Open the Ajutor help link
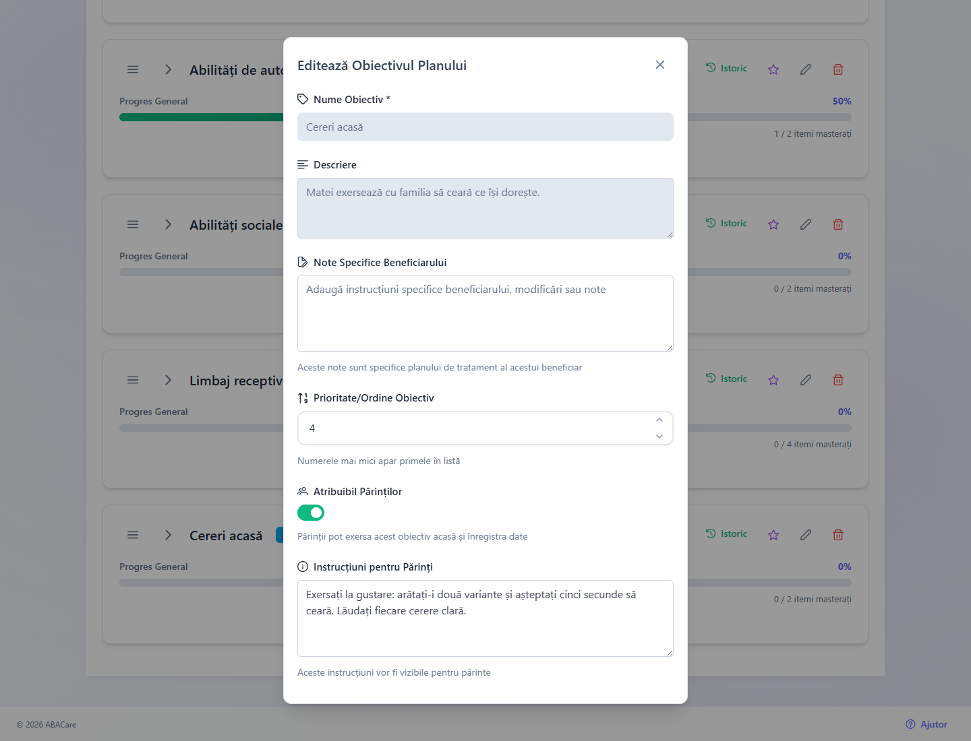 [x=926, y=724]
